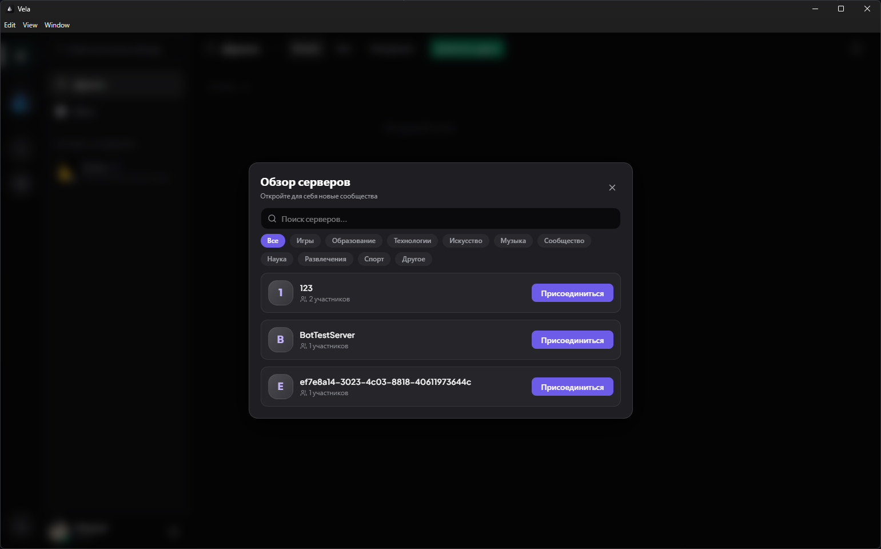Filter servers by "Игры" category

[x=305, y=241]
